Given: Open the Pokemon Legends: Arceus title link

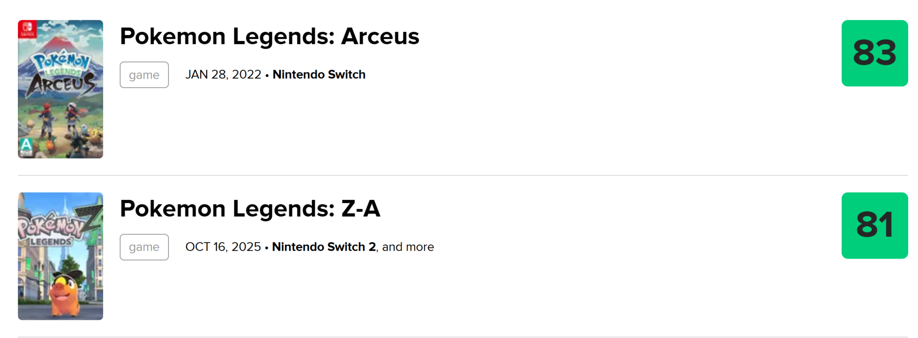Looking at the screenshot, I should (269, 36).
